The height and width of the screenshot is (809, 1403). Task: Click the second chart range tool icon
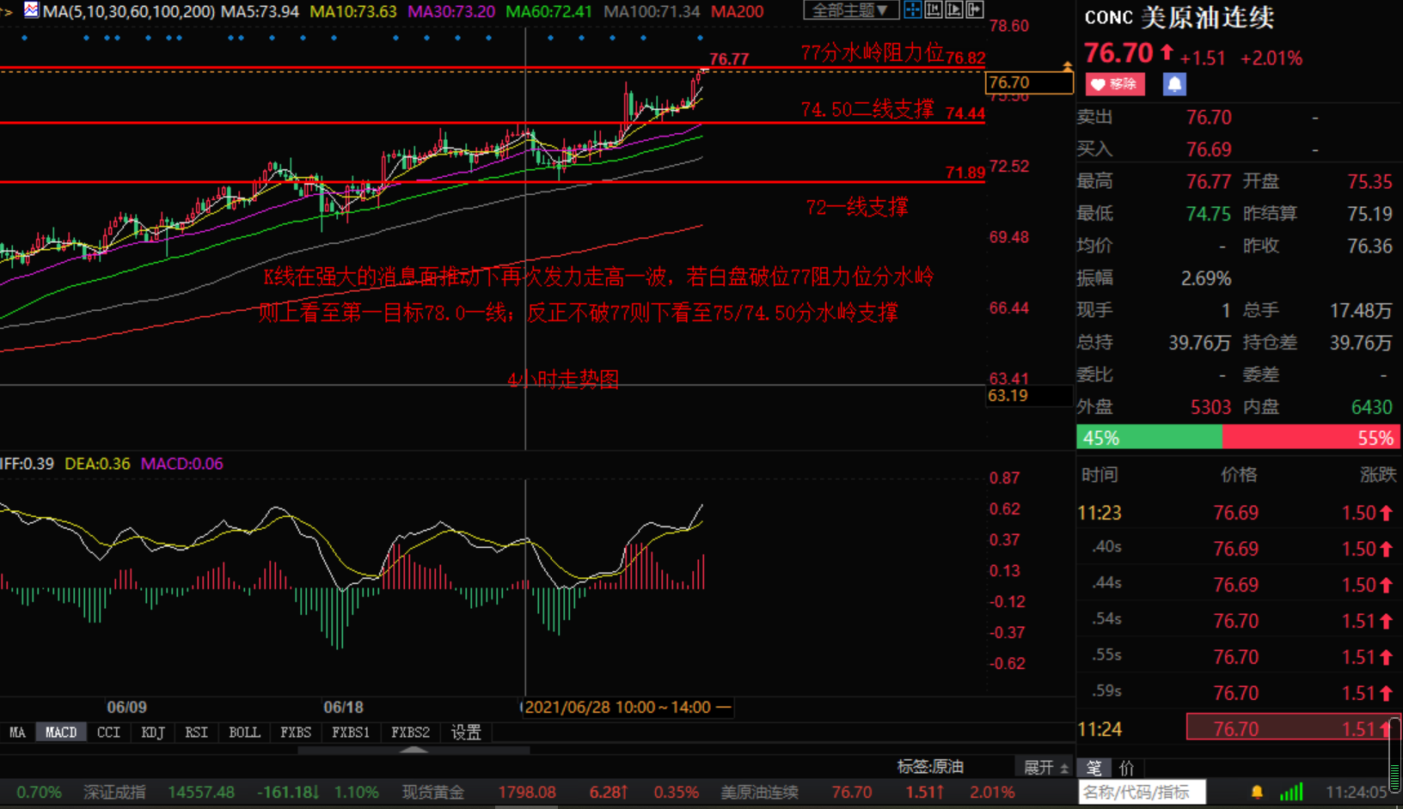(x=933, y=10)
